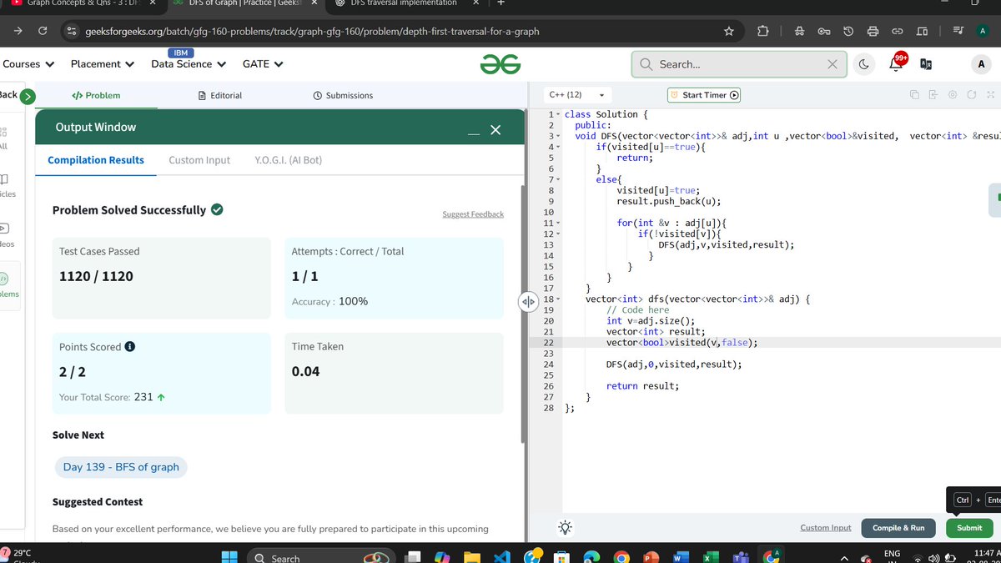Click the Start Timer button
Image resolution: width=1001 pixels, height=563 pixels.
(705, 95)
